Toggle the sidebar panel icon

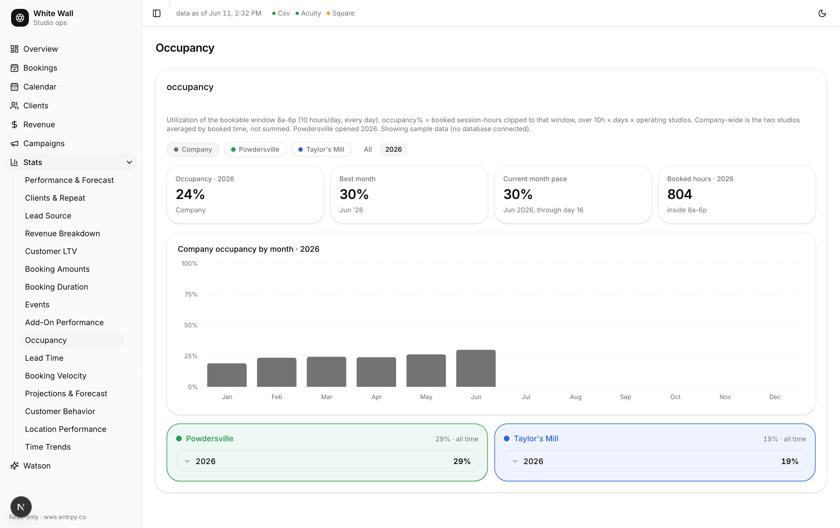click(x=157, y=13)
